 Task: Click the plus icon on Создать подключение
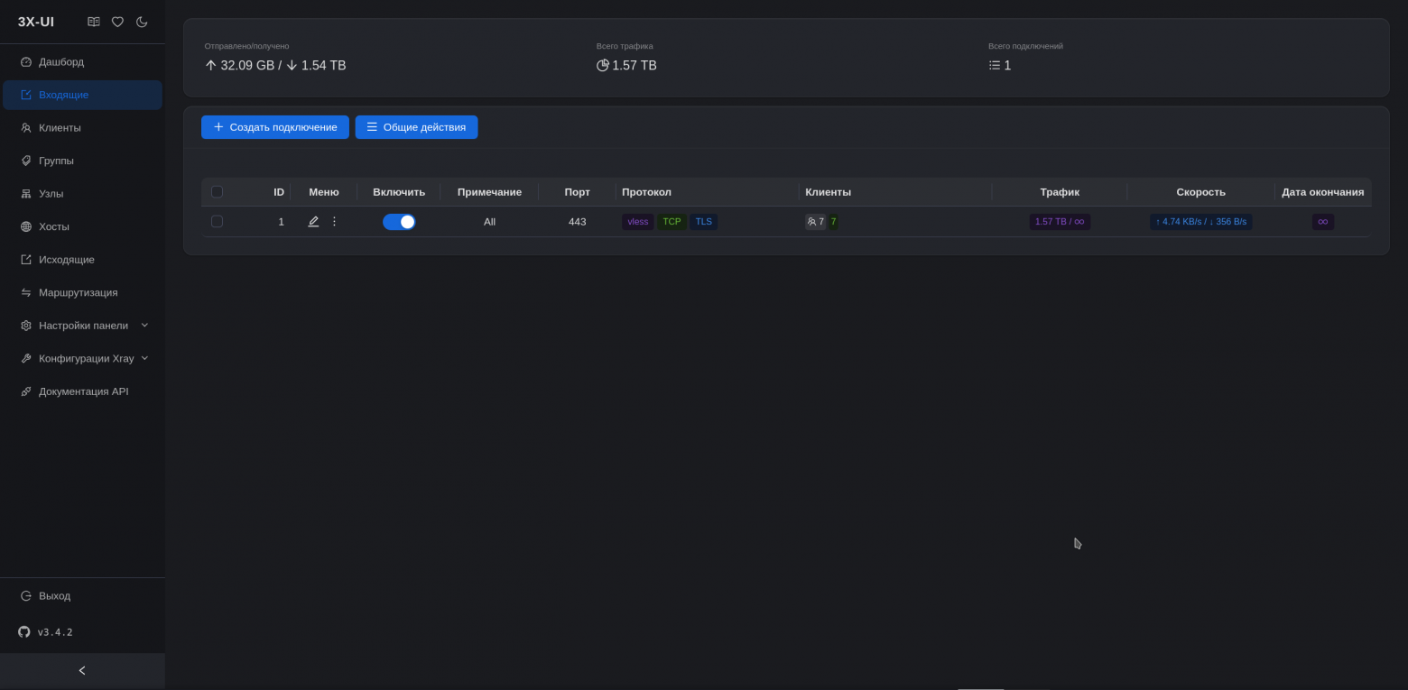tap(218, 127)
